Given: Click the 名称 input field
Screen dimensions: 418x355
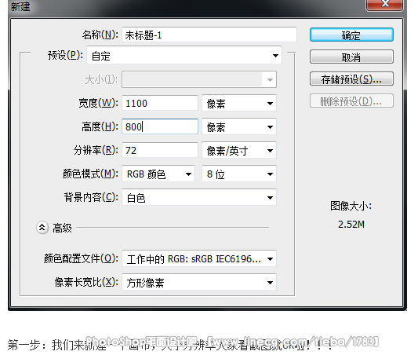Looking at the screenshot, I should (x=209, y=35).
